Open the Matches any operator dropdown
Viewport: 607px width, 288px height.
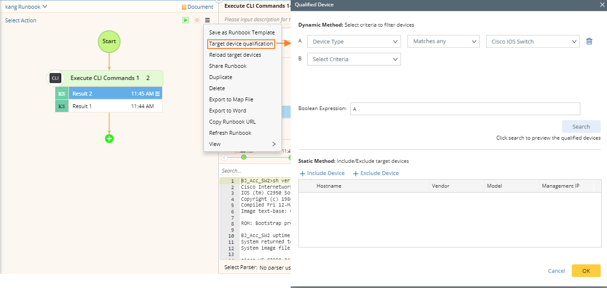pos(443,42)
